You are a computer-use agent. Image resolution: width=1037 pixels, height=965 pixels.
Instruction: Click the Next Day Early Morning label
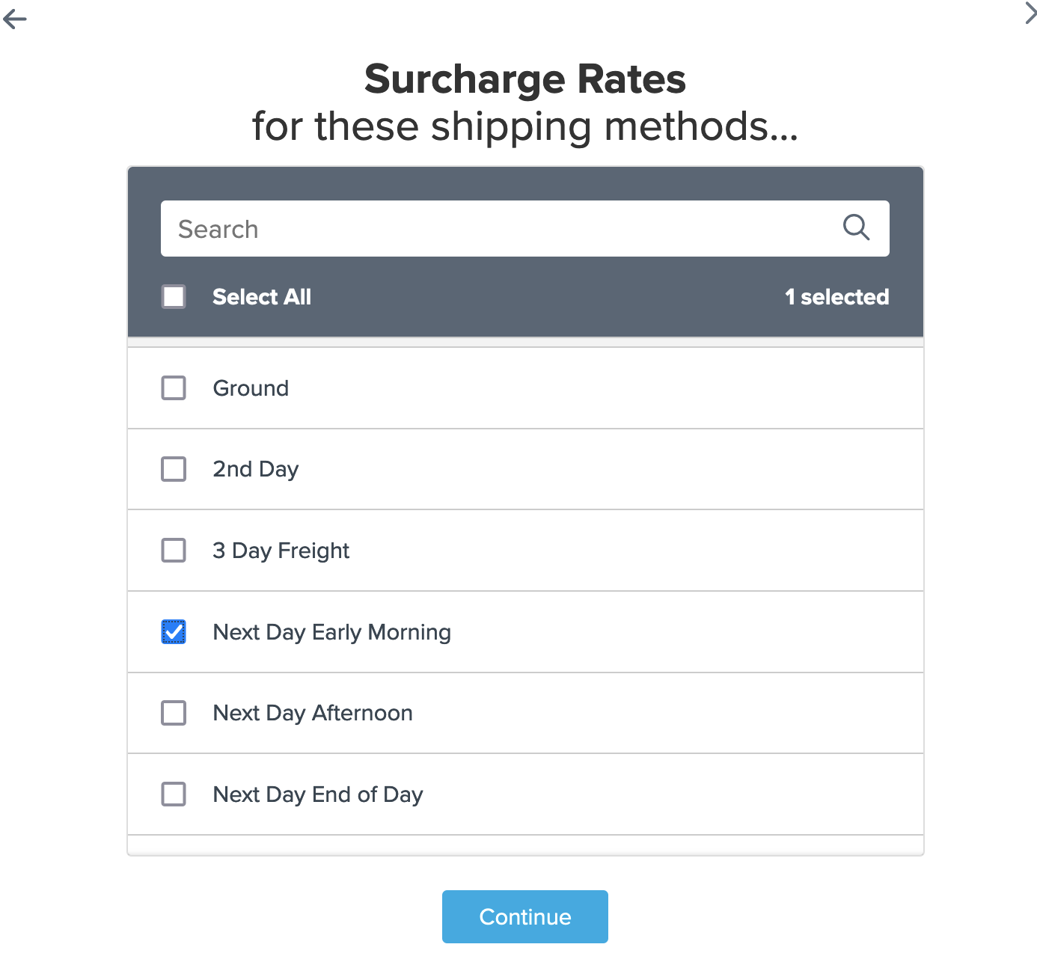click(x=331, y=632)
